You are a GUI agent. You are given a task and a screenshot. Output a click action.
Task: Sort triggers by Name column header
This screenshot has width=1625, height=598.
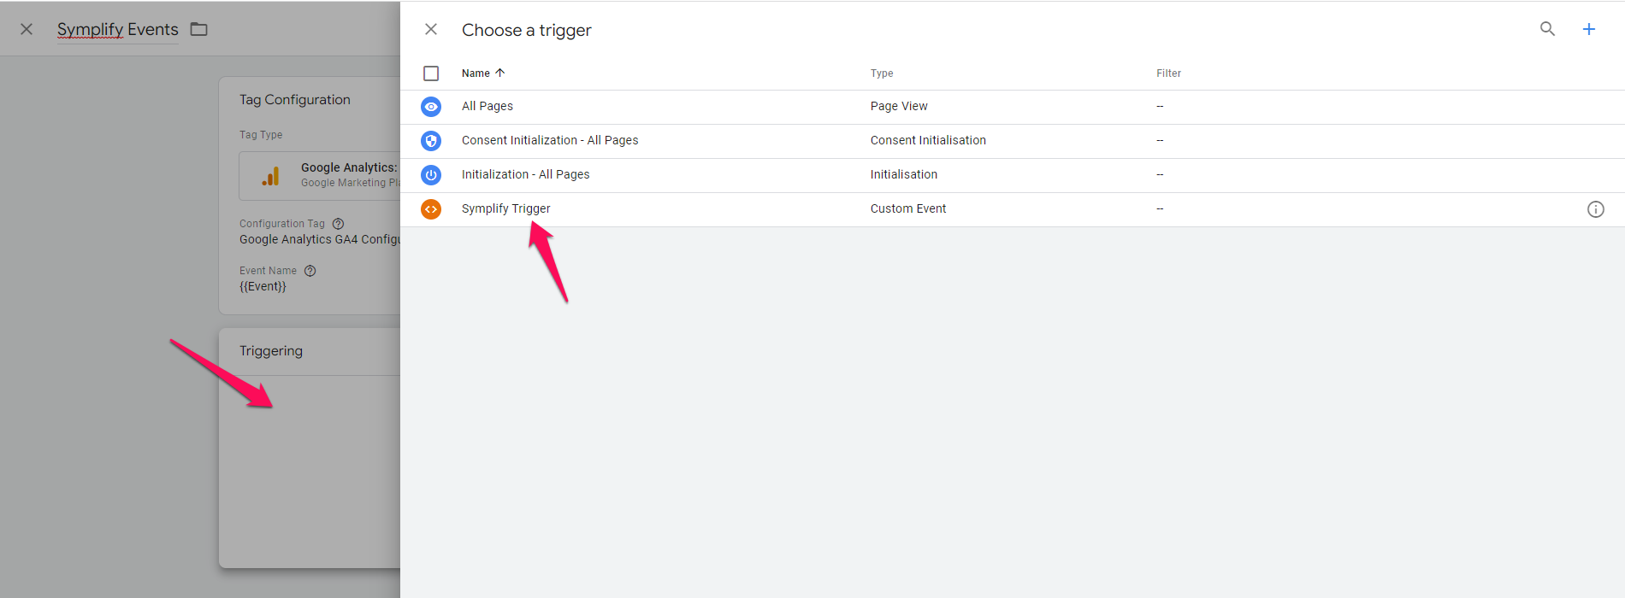[476, 73]
